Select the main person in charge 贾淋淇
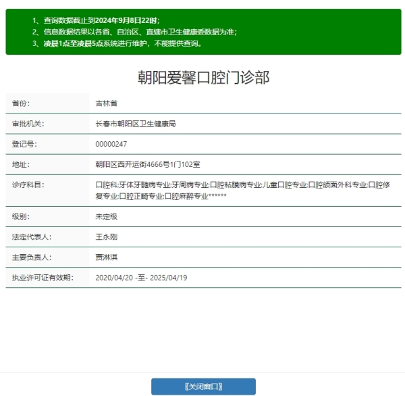The width and height of the screenshot is (405, 396). click(x=107, y=257)
